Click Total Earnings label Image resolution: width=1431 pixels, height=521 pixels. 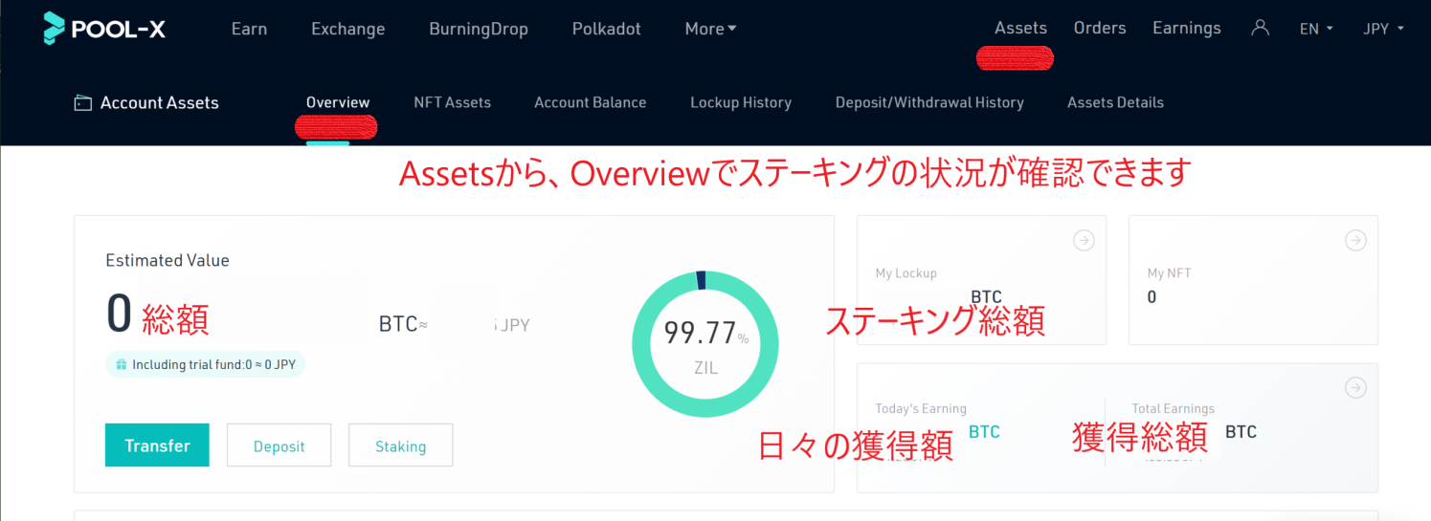1173,409
